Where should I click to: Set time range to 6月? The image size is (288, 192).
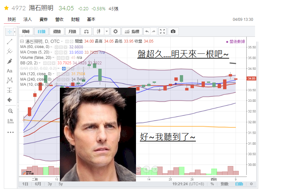tap(38, 184)
